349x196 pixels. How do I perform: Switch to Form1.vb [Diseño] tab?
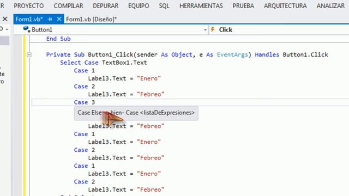click(91, 20)
